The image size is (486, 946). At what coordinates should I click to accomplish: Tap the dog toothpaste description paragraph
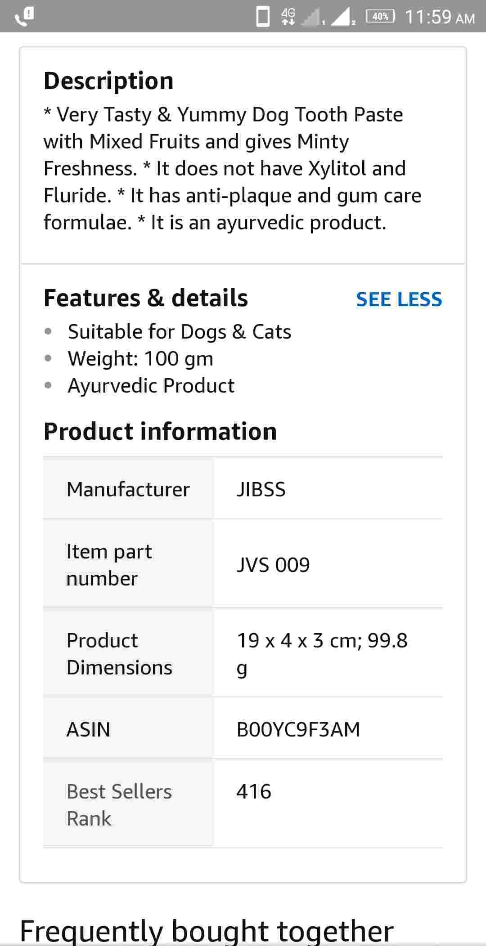(232, 168)
